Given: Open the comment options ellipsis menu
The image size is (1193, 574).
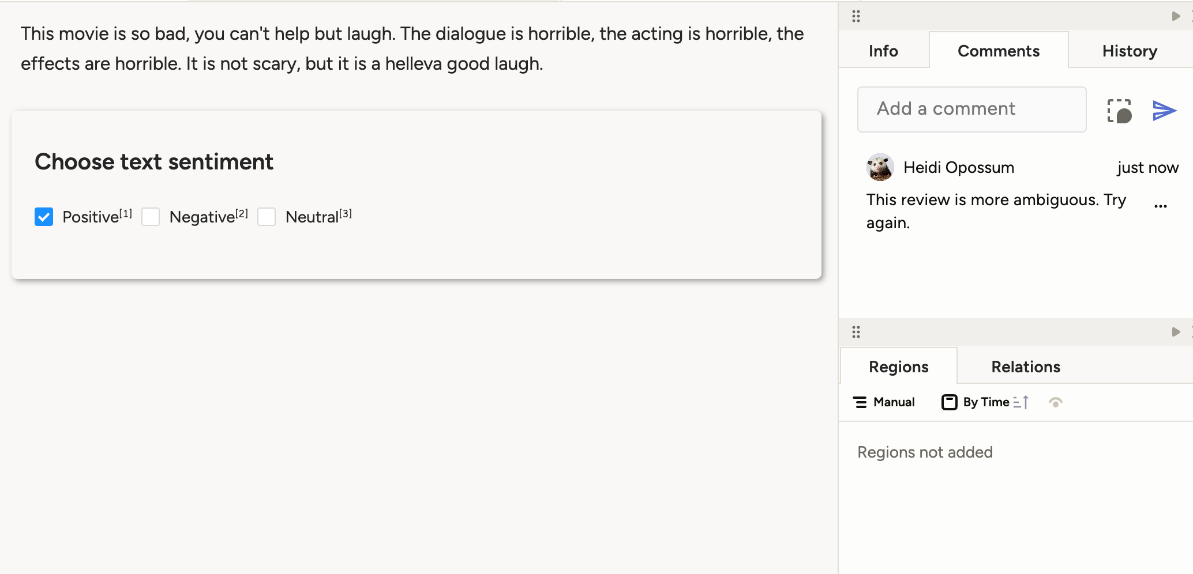Looking at the screenshot, I should click(1161, 206).
